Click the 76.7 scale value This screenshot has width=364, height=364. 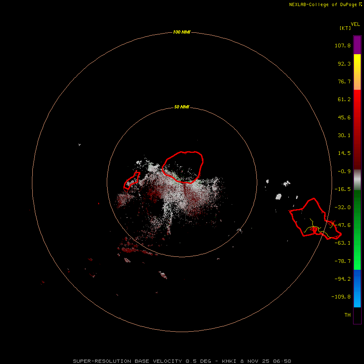[344, 81]
